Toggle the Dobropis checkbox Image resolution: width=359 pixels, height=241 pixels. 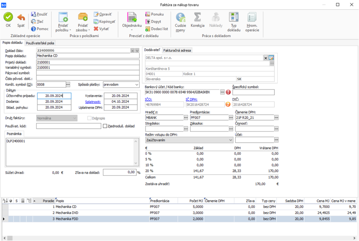tap(89, 118)
